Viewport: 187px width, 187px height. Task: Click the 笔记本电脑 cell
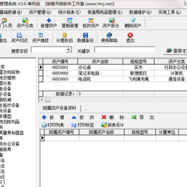[100, 73]
